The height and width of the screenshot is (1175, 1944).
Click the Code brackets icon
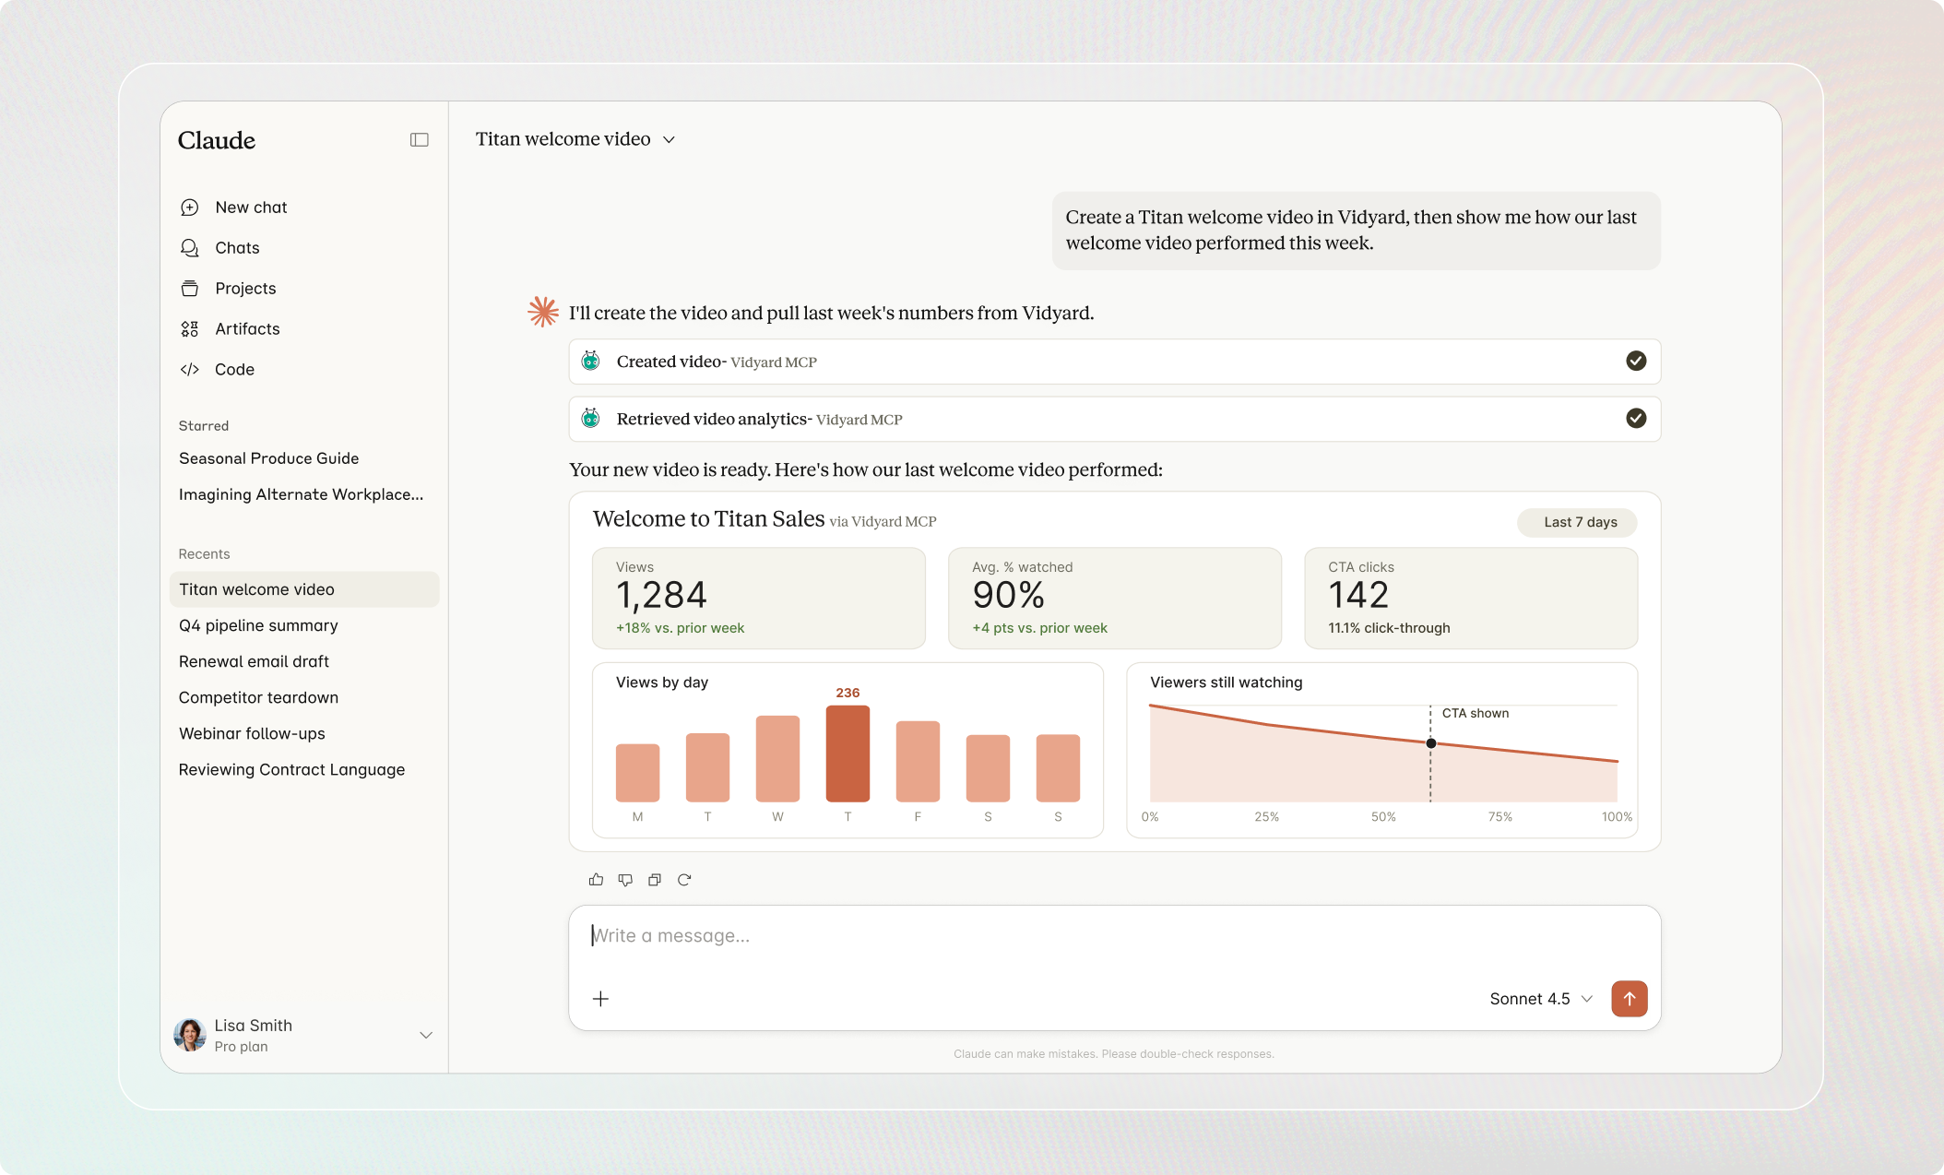pyautogui.click(x=190, y=370)
